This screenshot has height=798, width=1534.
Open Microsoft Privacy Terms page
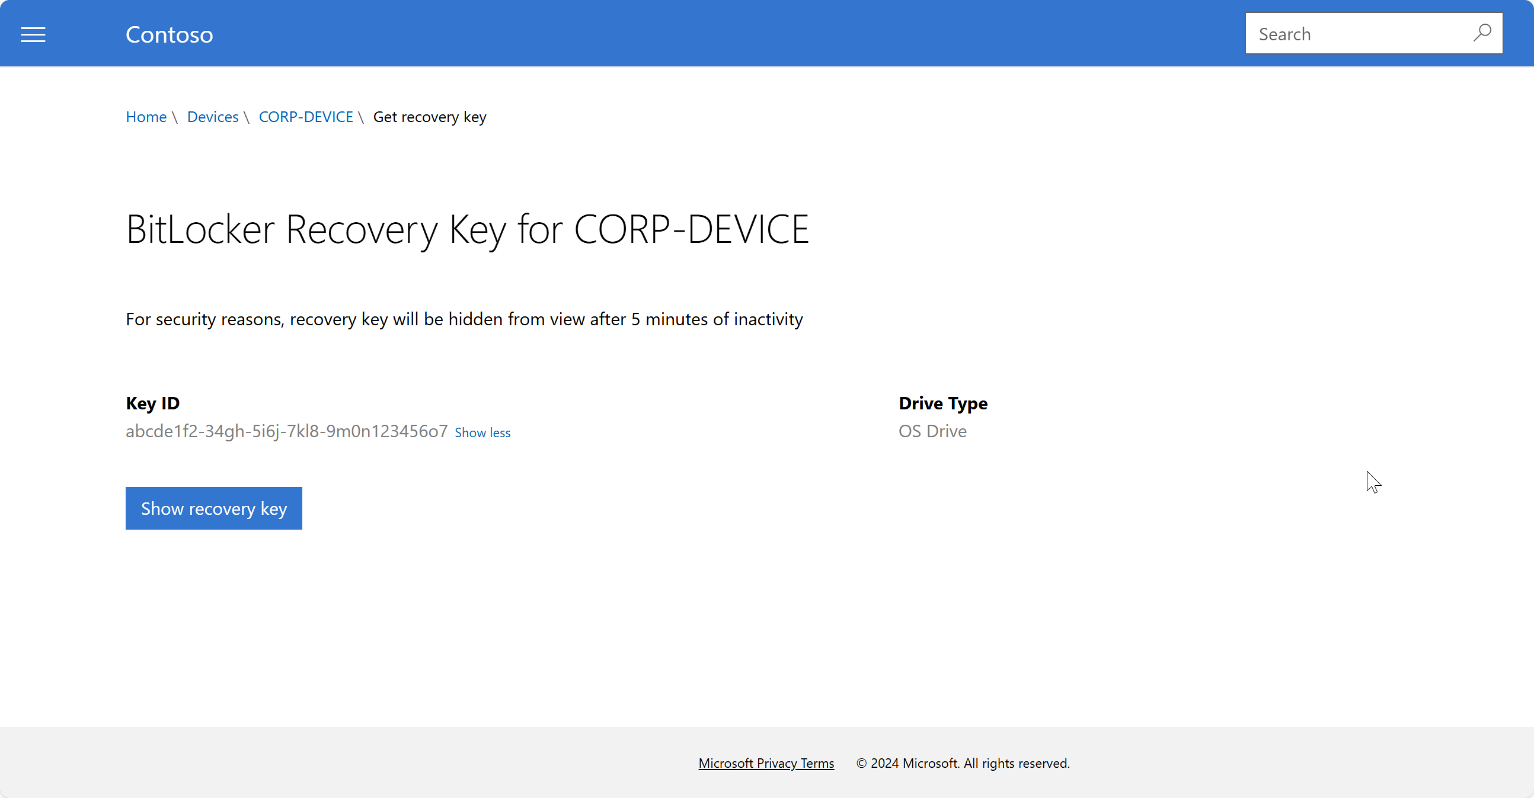(766, 762)
